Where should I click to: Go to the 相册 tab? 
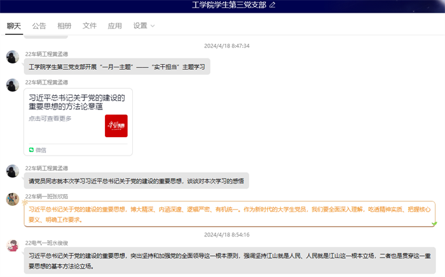pyautogui.click(x=64, y=26)
